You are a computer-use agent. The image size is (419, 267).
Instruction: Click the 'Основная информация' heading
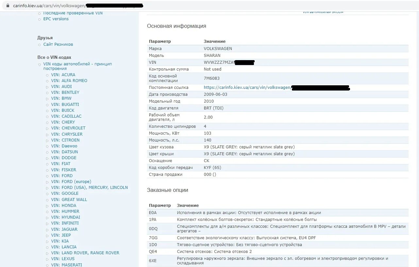point(176,26)
